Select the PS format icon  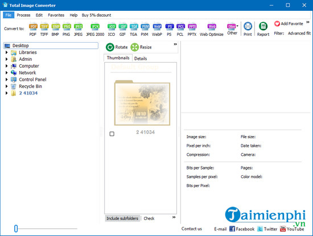169,29
